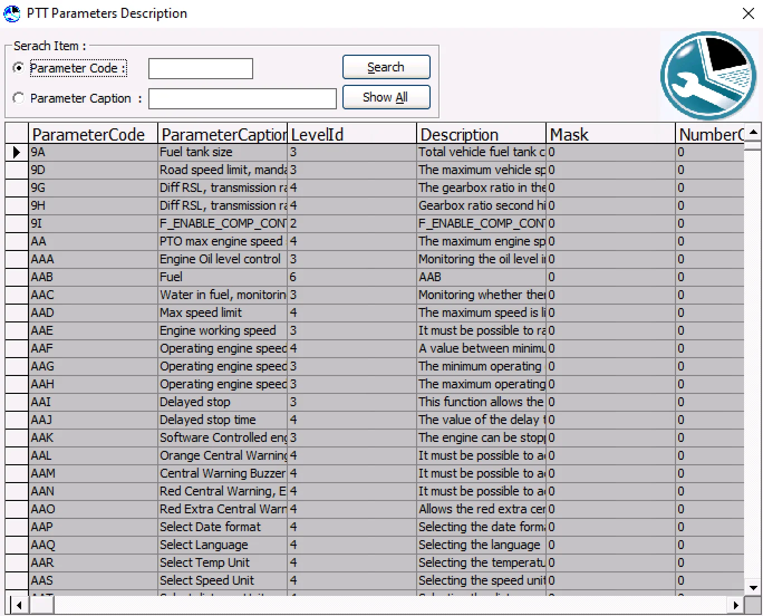763x616 pixels.
Task: Click the Parameter Caption input field
Action: pos(242,98)
